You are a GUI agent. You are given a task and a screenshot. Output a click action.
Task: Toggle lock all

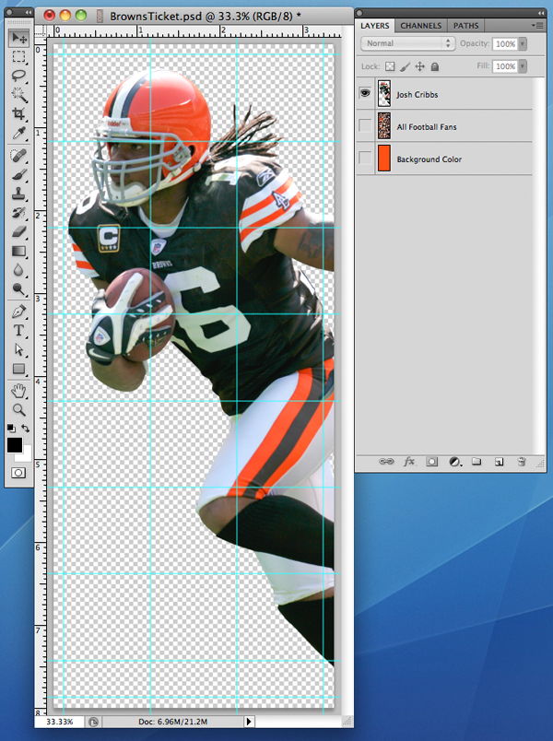[435, 66]
